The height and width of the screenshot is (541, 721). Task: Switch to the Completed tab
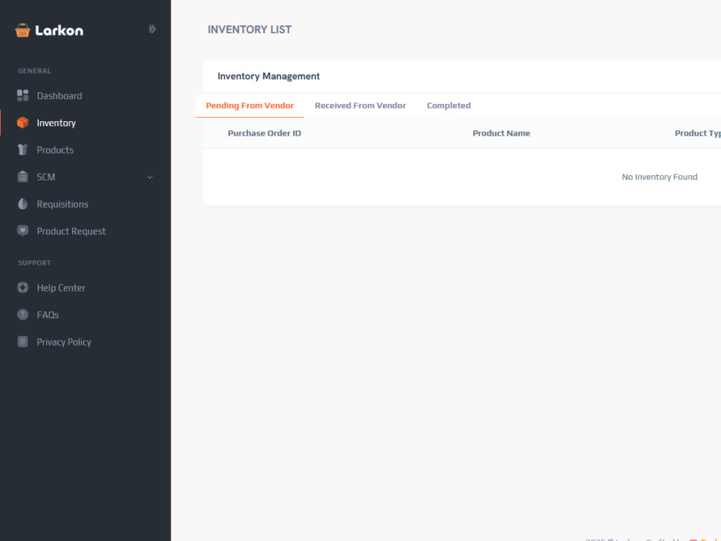pyautogui.click(x=448, y=105)
